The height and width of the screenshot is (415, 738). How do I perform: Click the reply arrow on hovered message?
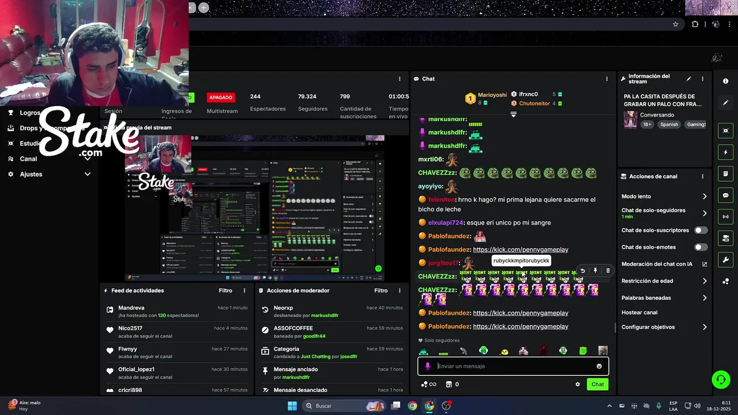(582, 271)
